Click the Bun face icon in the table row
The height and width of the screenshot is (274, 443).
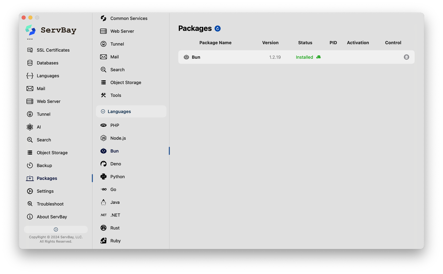[x=186, y=57]
